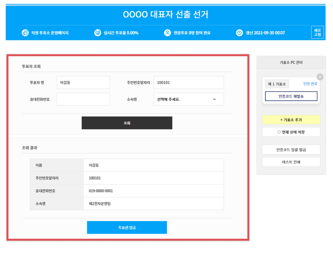Click 현재 상태 저장 button
This screenshot has width=333, height=255.
pyautogui.click(x=291, y=132)
